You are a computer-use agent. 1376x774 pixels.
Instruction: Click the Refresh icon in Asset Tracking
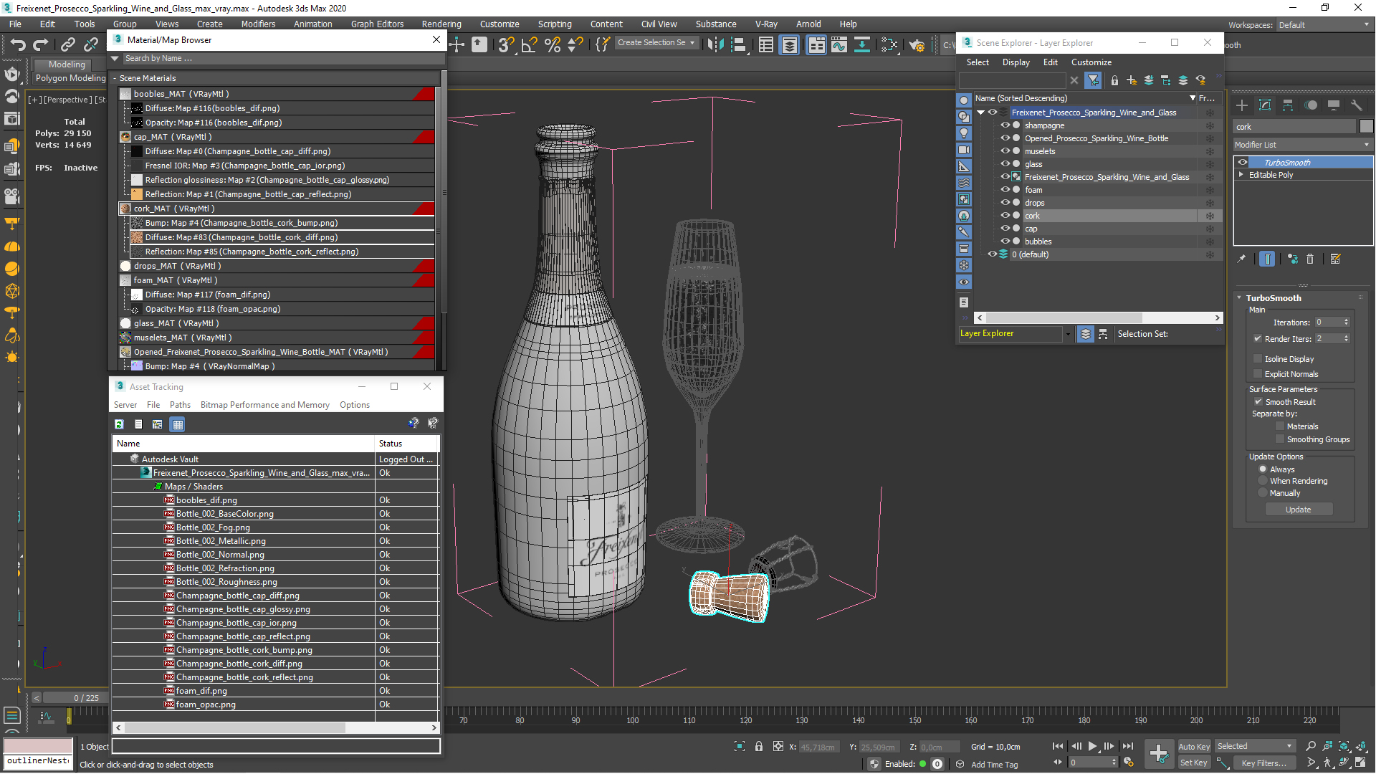tap(119, 424)
